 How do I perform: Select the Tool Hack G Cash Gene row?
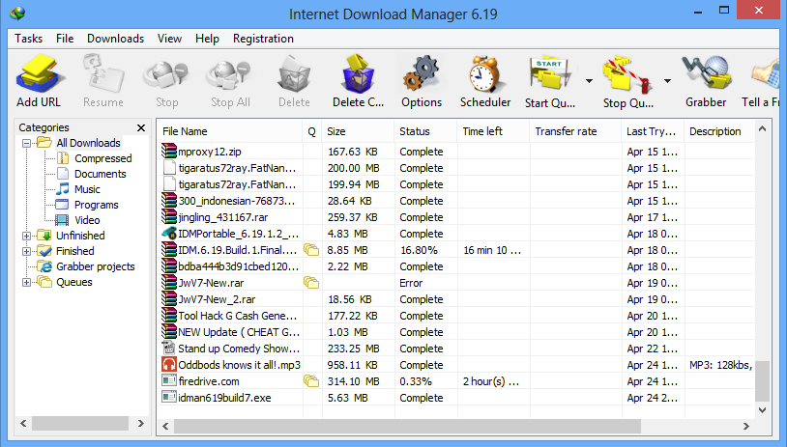455,316
